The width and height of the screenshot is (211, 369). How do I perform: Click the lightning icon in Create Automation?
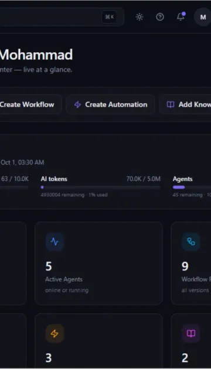click(77, 104)
